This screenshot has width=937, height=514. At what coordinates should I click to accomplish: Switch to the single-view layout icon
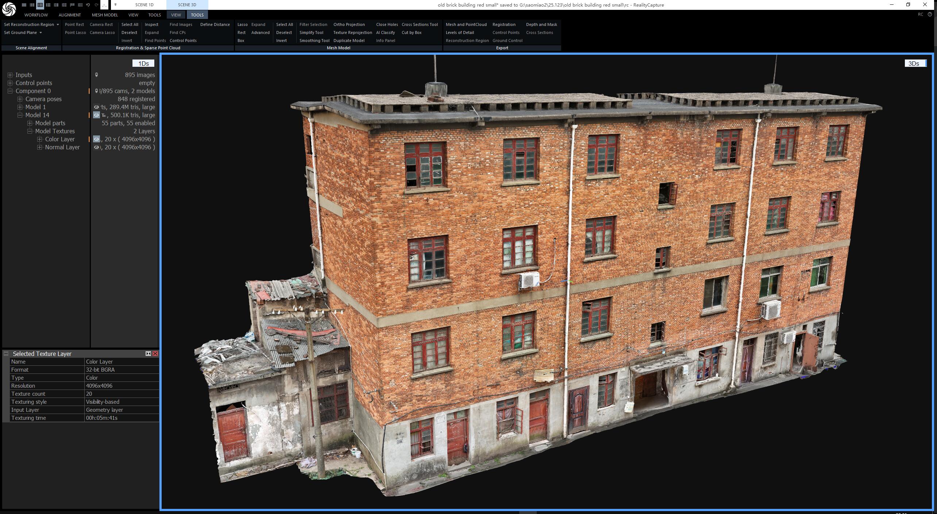(x=24, y=5)
